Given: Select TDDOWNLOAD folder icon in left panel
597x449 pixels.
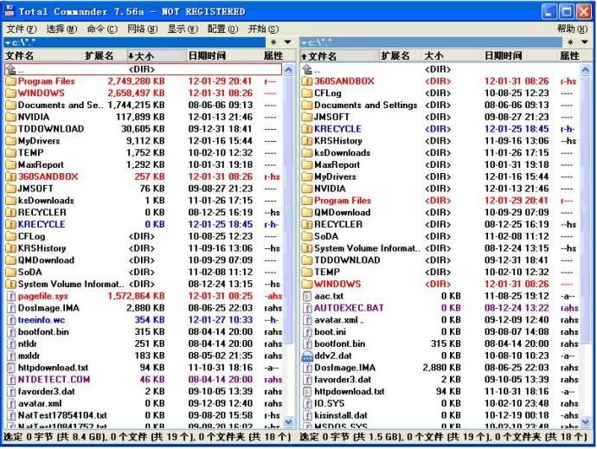Looking at the screenshot, I should click(x=11, y=129).
